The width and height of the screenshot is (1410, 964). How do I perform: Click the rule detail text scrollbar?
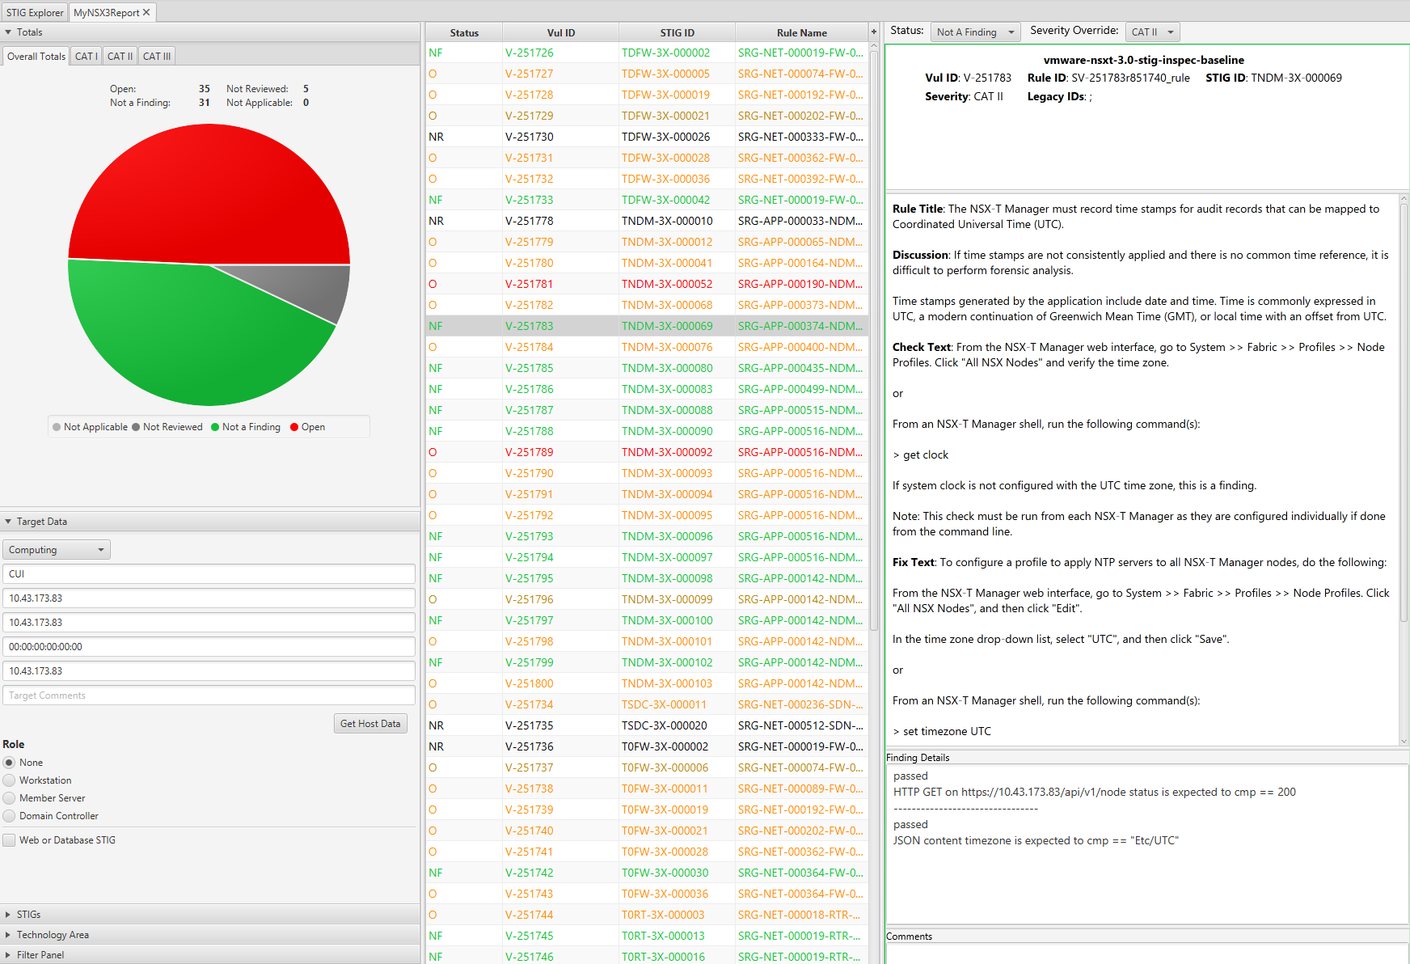tap(1404, 412)
